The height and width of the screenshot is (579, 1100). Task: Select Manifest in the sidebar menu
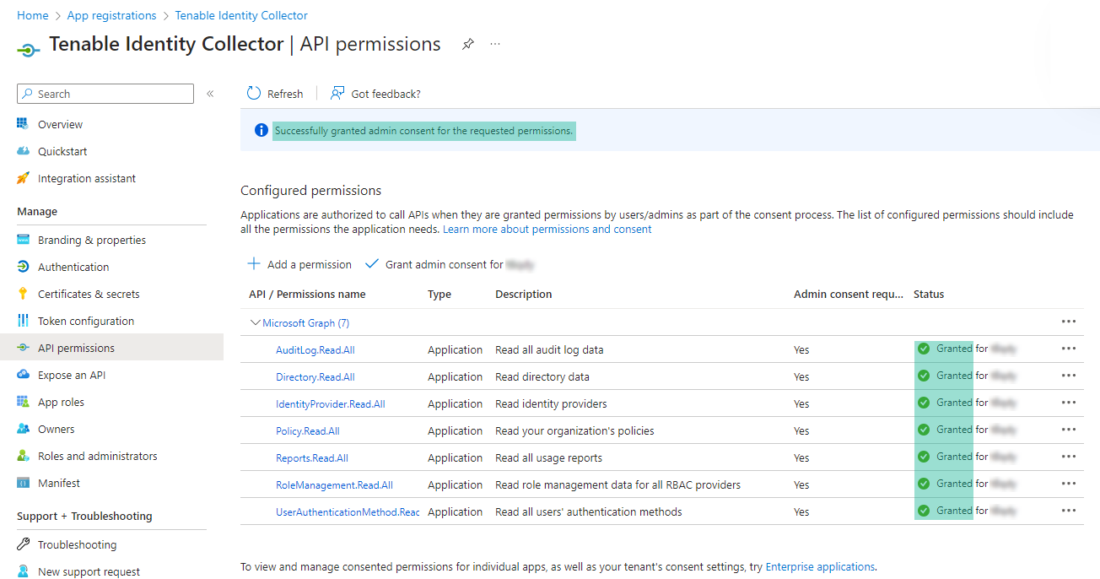[x=59, y=483]
